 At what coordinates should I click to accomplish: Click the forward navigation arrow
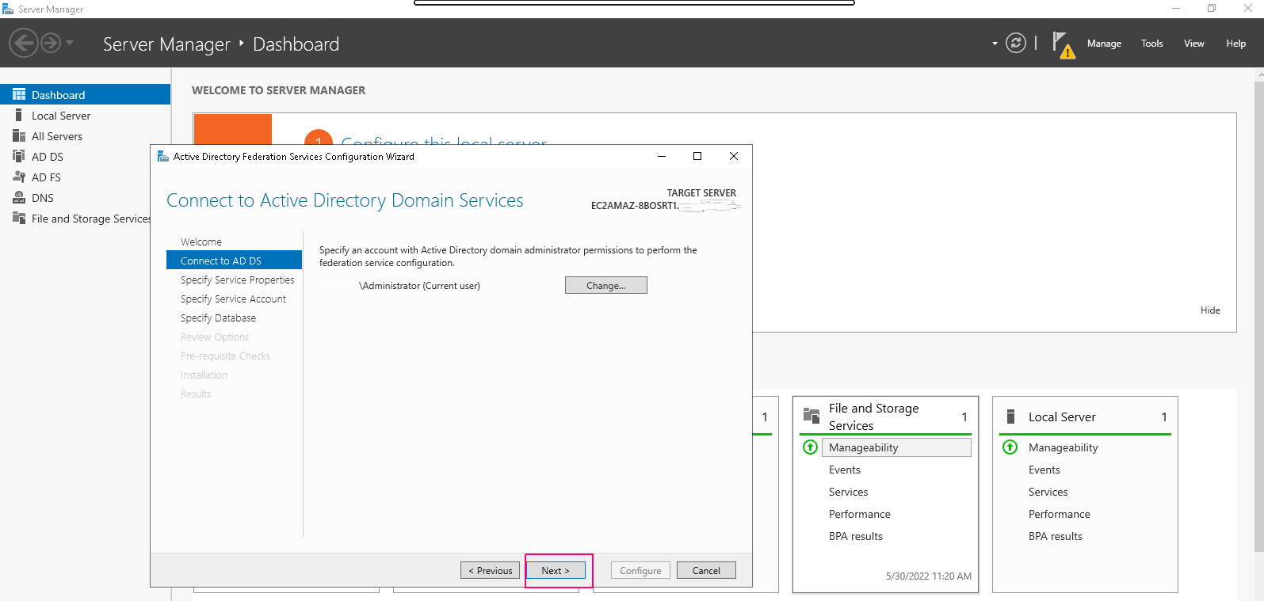(51, 43)
